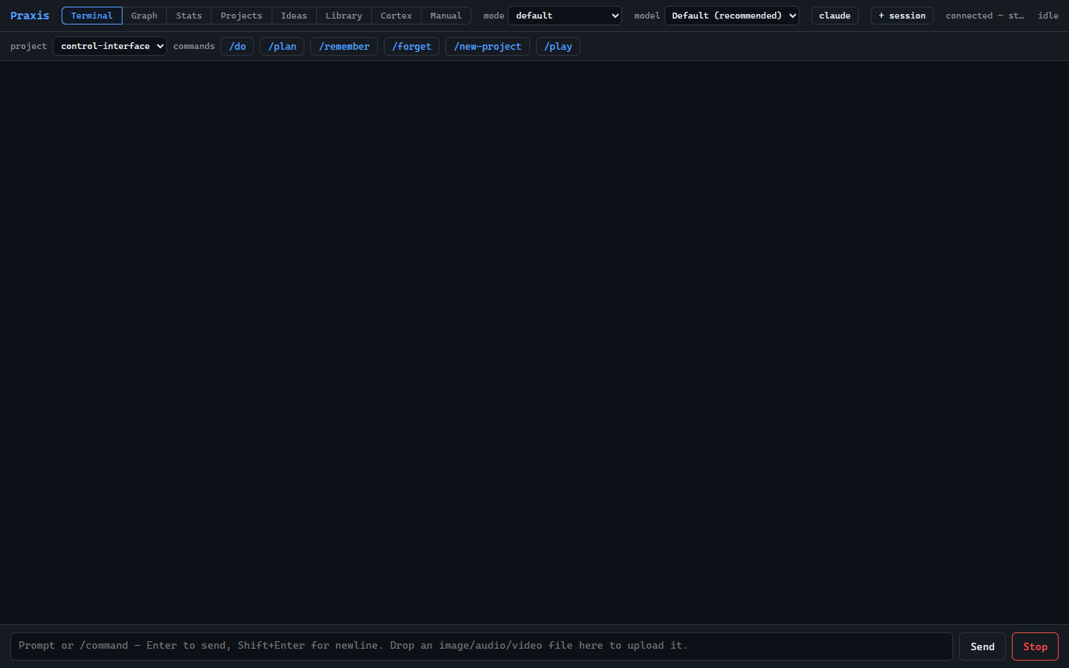Viewport: 1069px width, 668px height.
Task: Switch to the Terminal tab
Action: tap(92, 16)
